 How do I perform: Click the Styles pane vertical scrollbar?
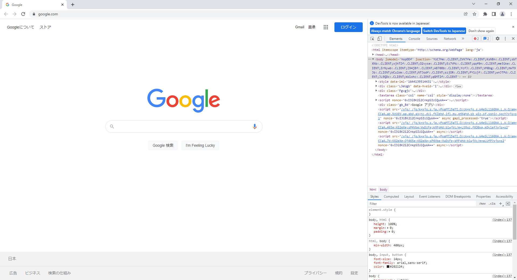click(x=515, y=222)
